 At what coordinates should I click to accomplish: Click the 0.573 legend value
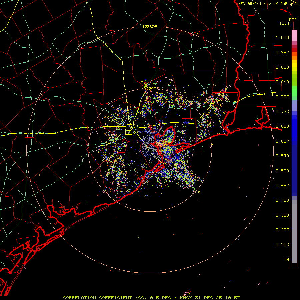[x=282, y=156]
